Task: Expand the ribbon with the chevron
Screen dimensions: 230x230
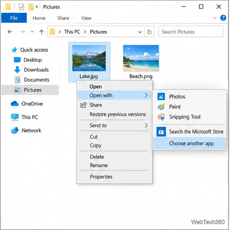Action: (215, 18)
